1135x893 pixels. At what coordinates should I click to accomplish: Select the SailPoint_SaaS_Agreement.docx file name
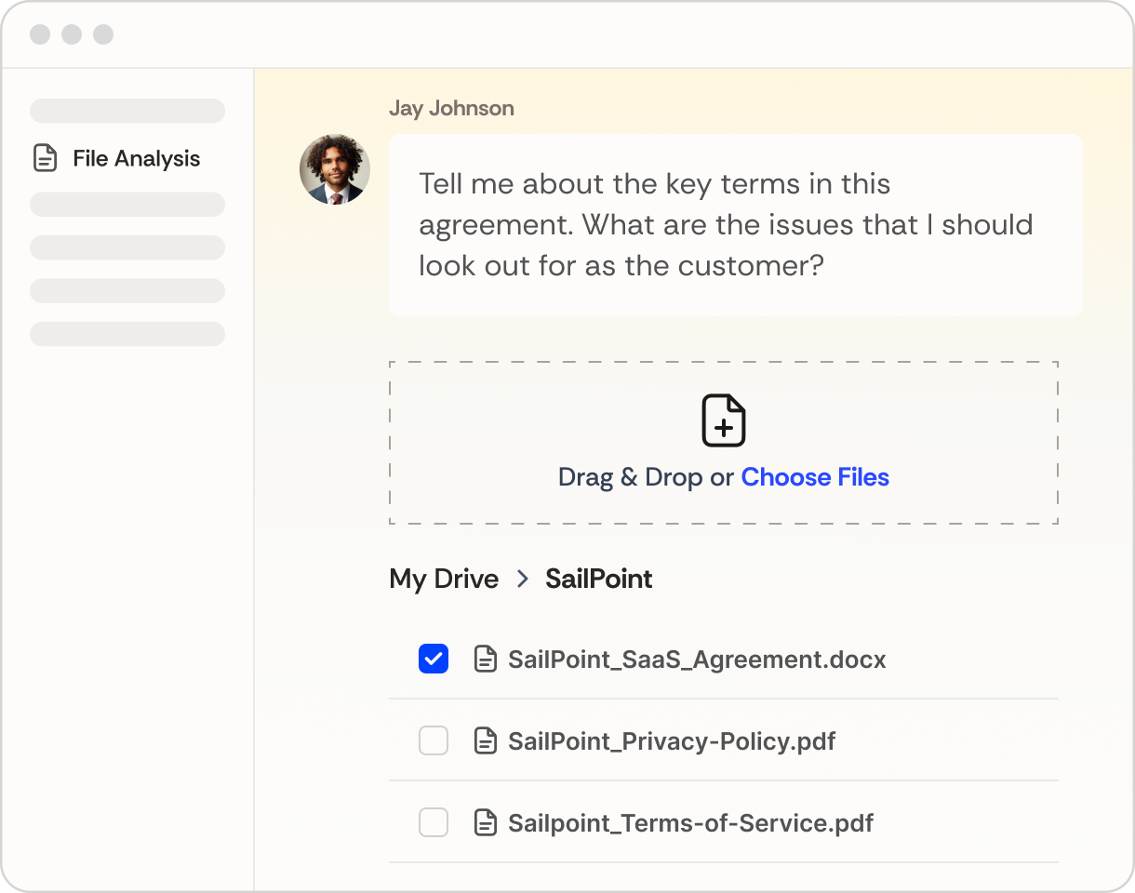(697, 660)
